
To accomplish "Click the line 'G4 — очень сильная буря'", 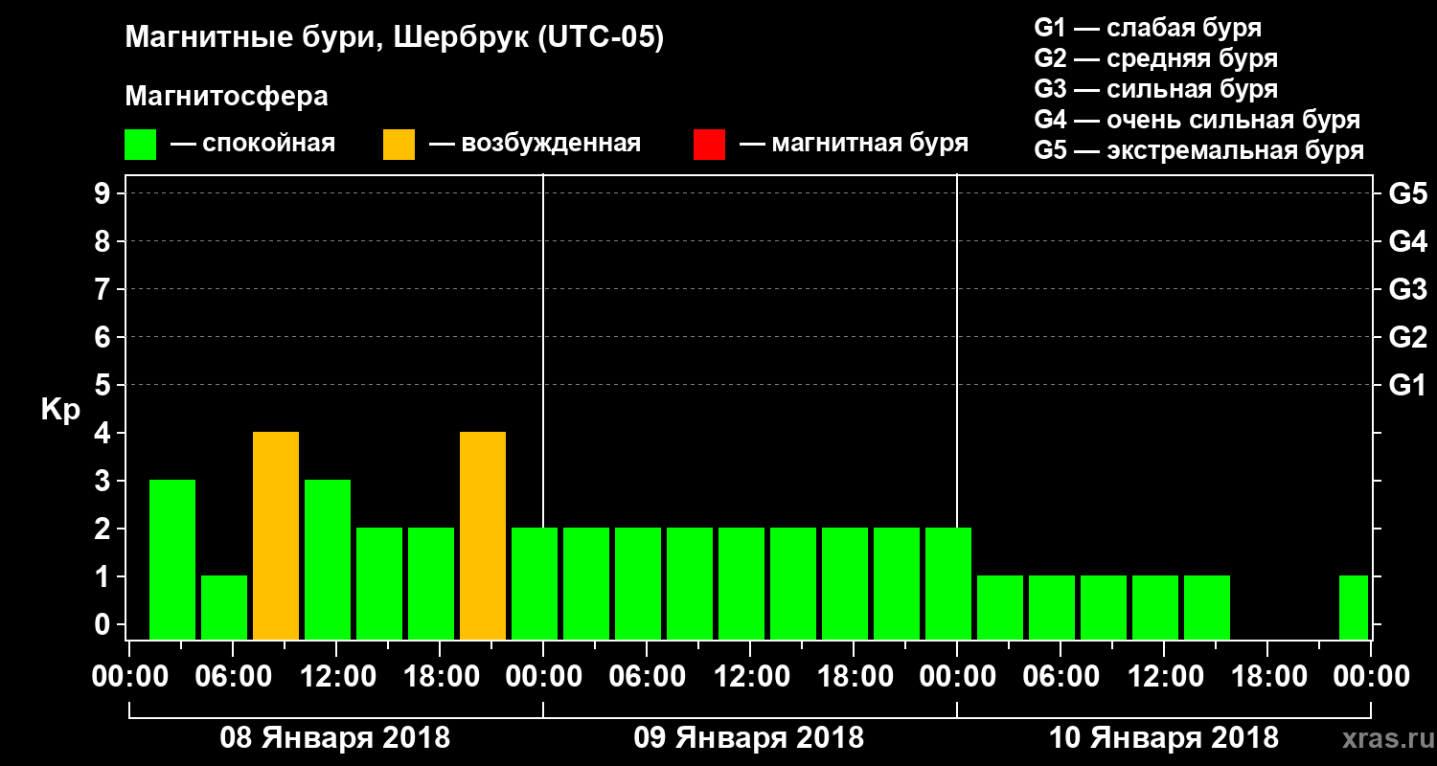I will (1197, 120).
